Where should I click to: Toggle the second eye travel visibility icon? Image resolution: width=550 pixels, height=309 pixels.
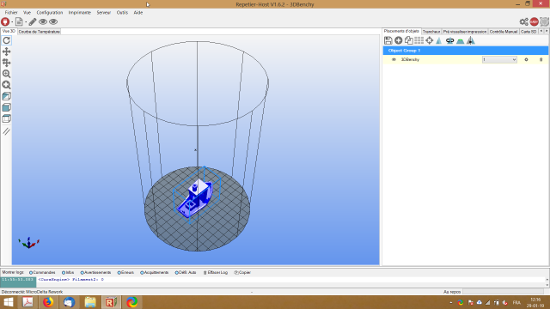[53, 21]
